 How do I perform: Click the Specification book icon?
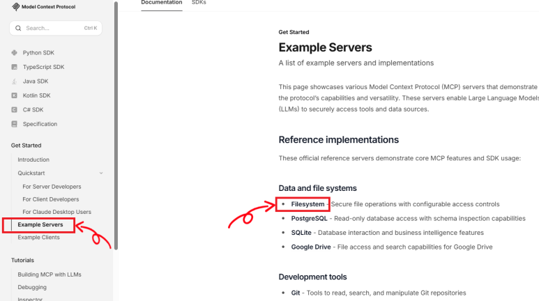click(x=14, y=124)
